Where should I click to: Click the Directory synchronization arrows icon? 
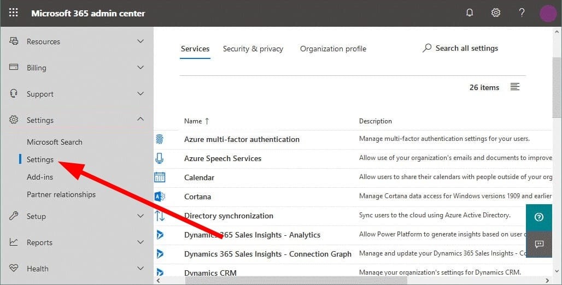pyautogui.click(x=160, y=216)
